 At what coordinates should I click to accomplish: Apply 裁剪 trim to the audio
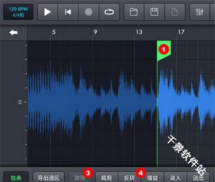107,178
